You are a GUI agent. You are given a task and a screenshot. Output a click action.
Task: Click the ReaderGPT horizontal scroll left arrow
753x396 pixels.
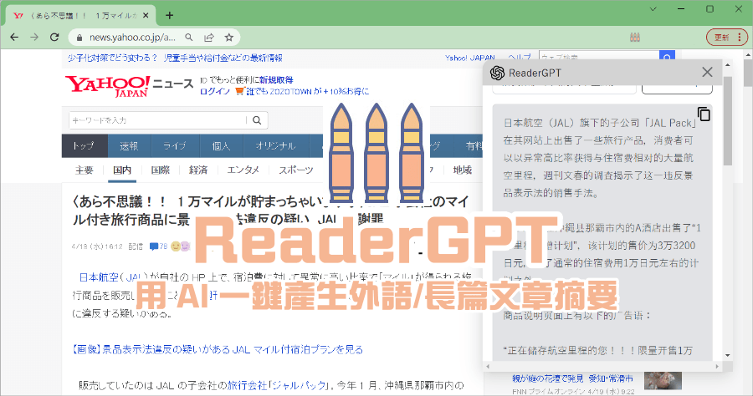tap(488, 366)
